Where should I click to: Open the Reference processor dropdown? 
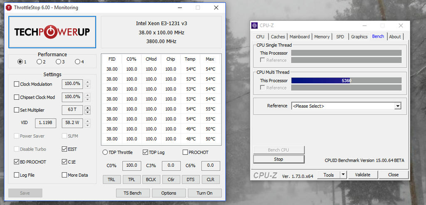[346, 106]
